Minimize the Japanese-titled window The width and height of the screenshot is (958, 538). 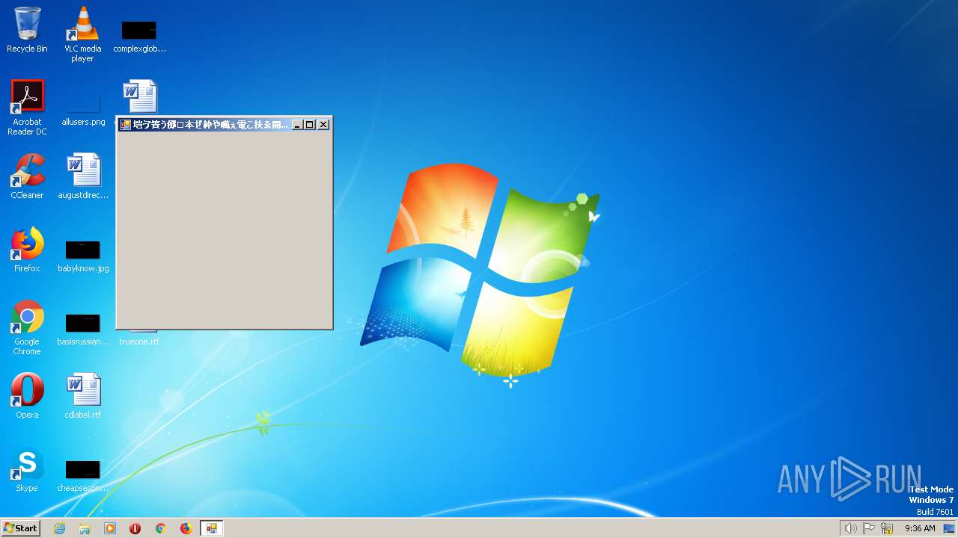pos(297,125)
